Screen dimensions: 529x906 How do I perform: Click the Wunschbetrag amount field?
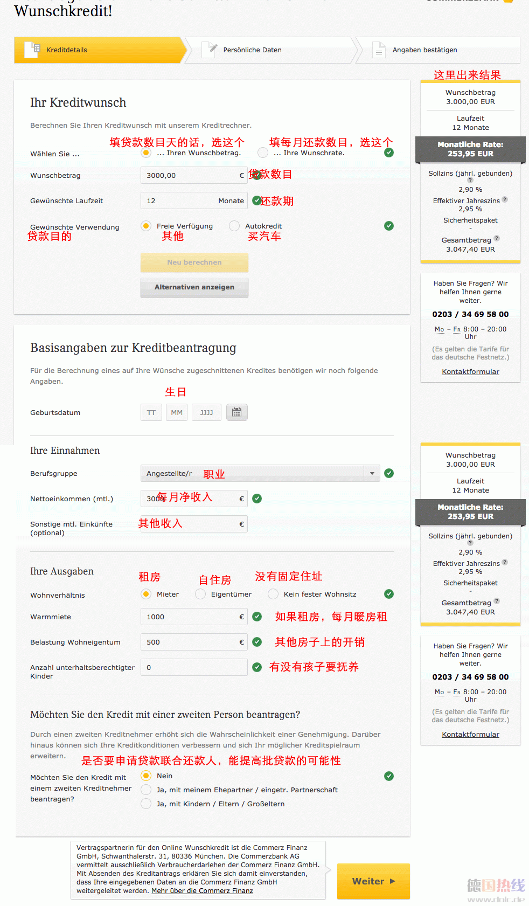tap(194, 175)
